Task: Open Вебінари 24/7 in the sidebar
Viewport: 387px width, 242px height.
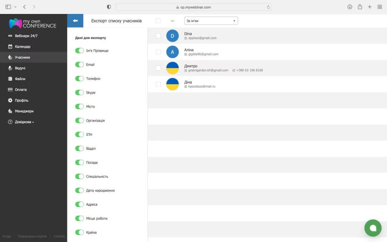Action: 26,36
